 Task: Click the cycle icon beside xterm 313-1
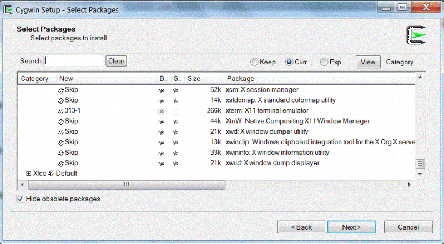point(61,111)
